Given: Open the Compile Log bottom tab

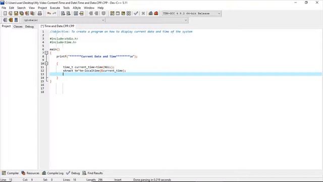Looking at the screenshot, I should click(52, 173).
